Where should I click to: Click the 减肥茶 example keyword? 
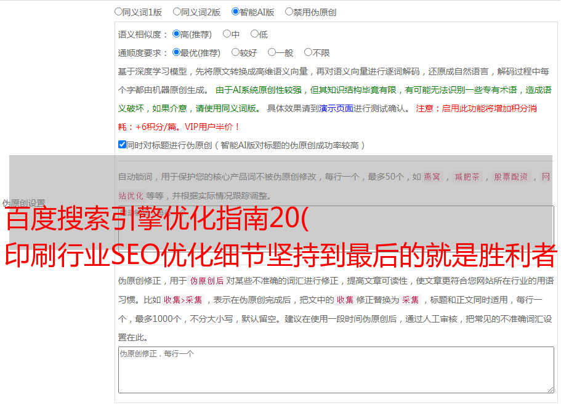click(467, 177)
